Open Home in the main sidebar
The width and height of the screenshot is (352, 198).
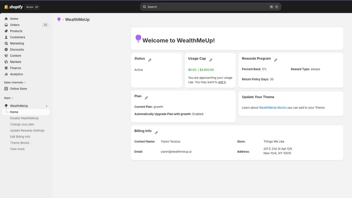[x=14, y=18]
